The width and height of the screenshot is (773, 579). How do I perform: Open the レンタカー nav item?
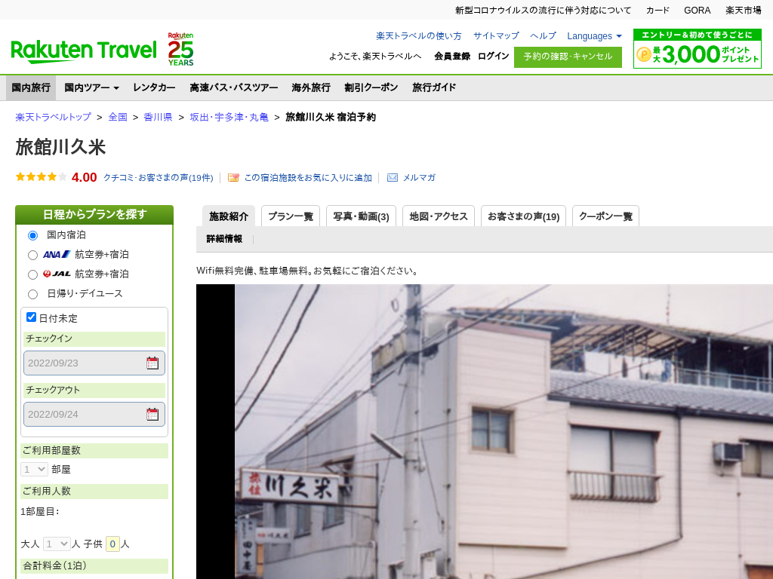[154, 87]
